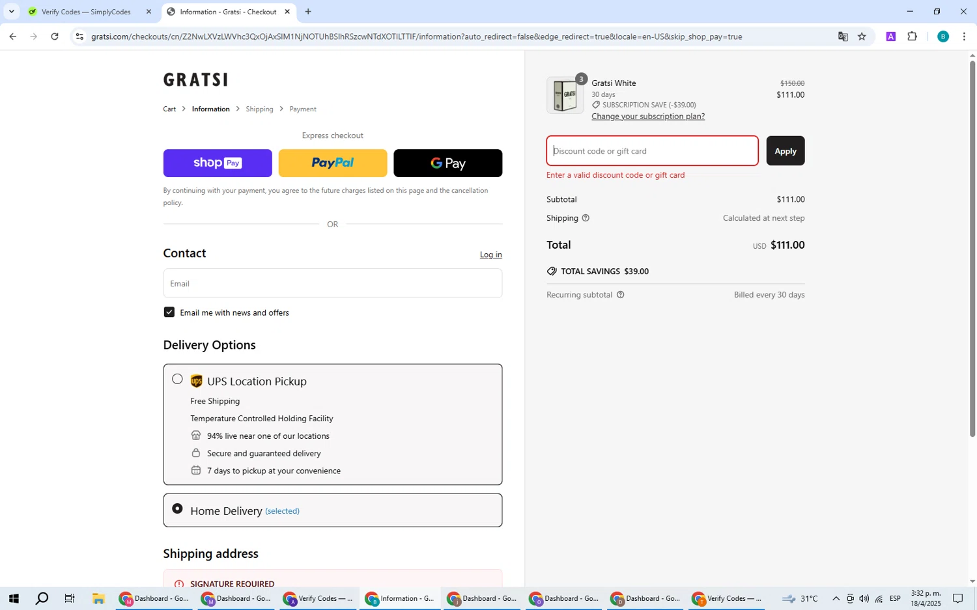Focus the Email input field
Viewport: 977px width, 610px height.
click(333, 283)
